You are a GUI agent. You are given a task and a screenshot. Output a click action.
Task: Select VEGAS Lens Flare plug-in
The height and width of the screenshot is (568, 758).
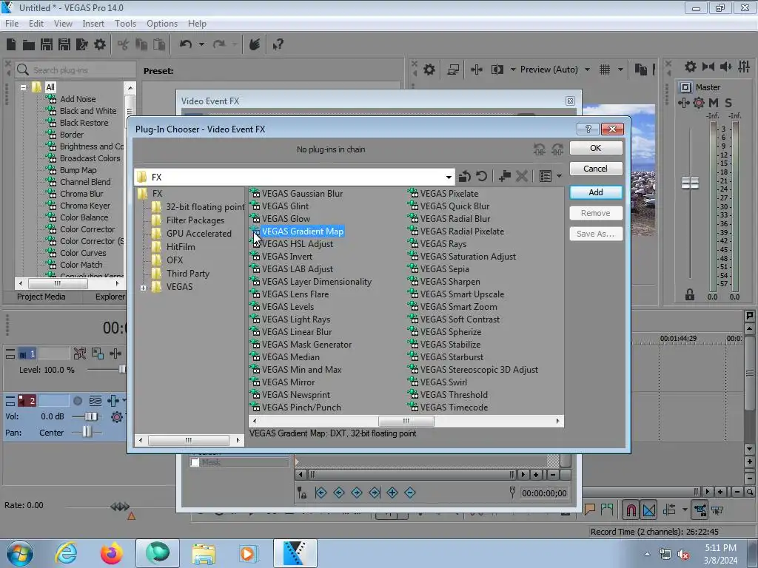click(295, 294)
